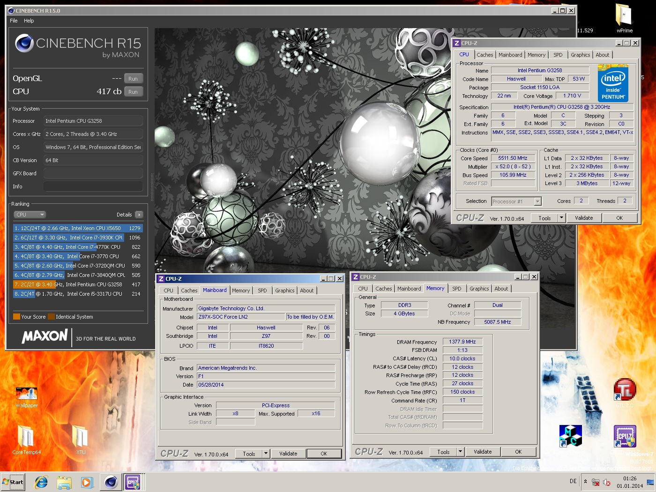
Task: Select ranking row Intel Xeon CPU X5650
Action: (78, 228)
